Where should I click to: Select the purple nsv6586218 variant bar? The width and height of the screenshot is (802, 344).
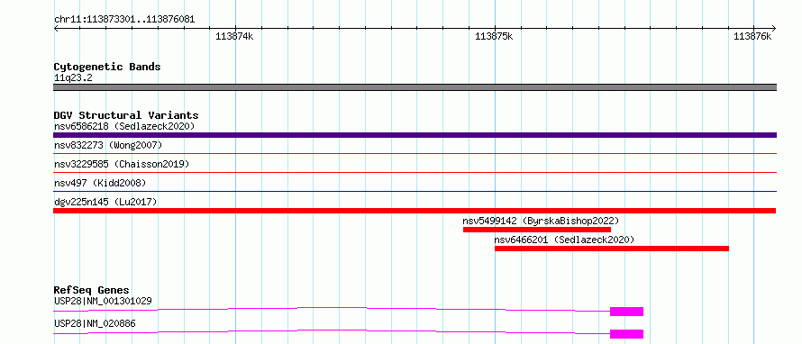click(x=415, y=135)
